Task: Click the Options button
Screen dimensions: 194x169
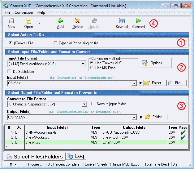Action: coord(156,63)
